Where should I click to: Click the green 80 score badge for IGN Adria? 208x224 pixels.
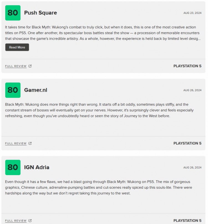pyautogui.click(x=13, y=167)
